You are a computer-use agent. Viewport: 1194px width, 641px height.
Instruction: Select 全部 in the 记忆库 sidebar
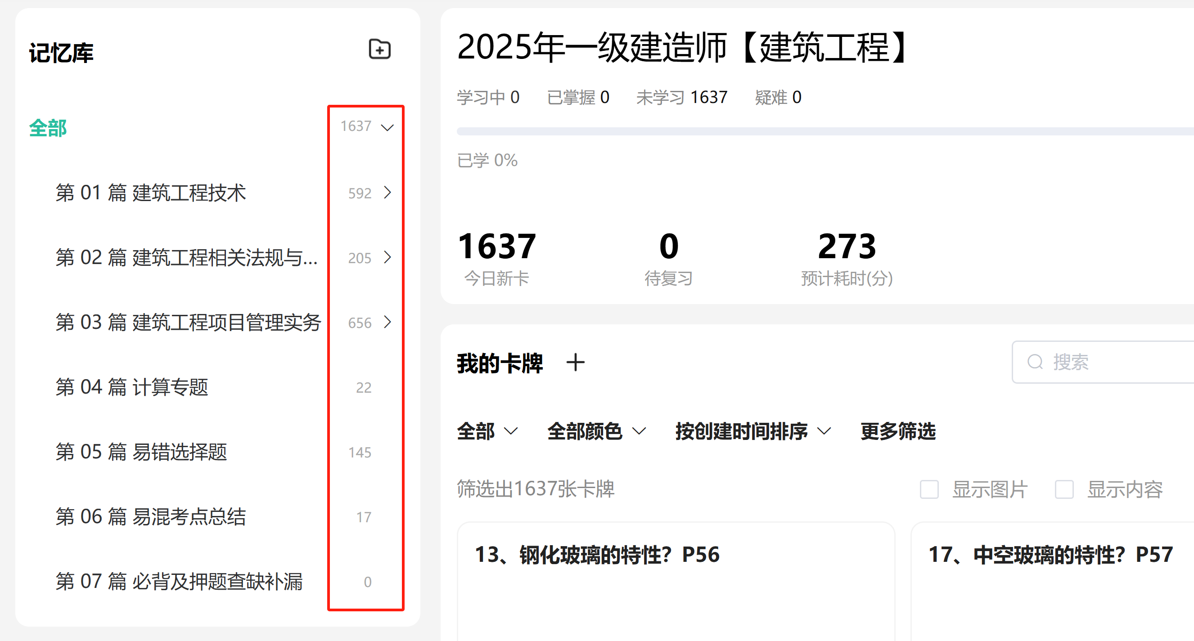coord(48,128)
